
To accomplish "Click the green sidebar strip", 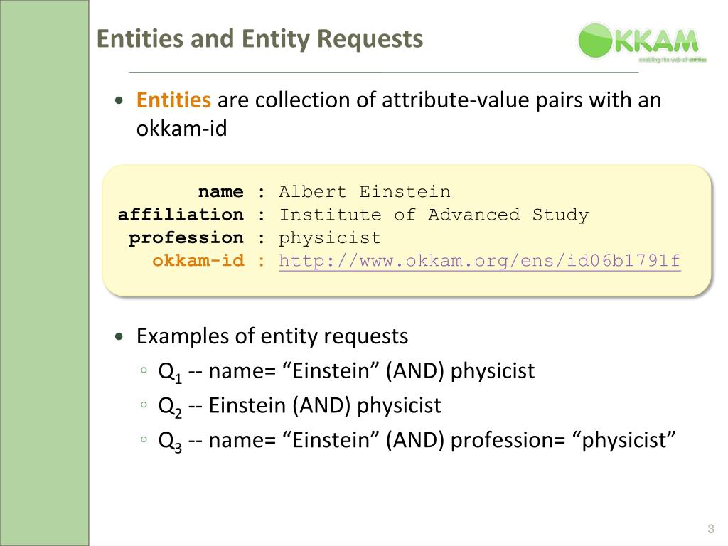I will tap(44, 273).
